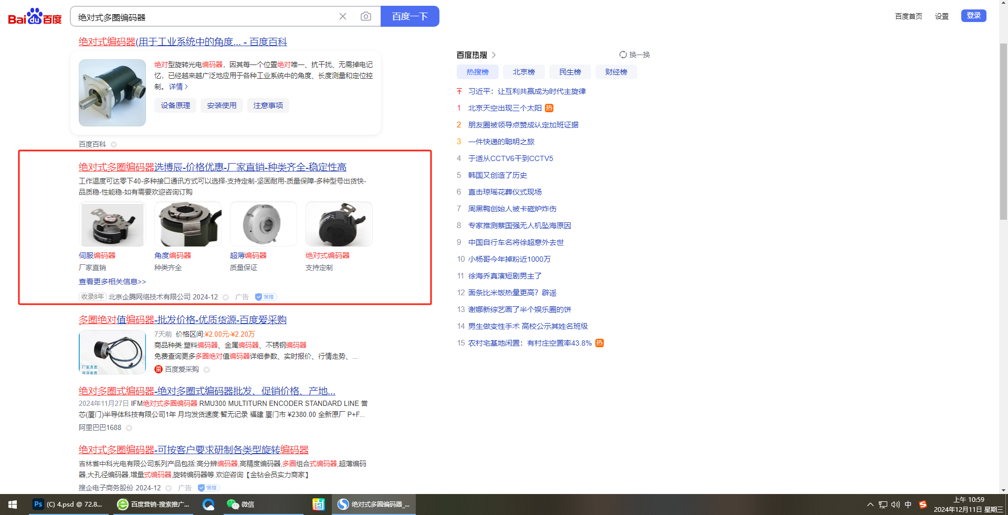Toggle 中 input language indicator
The width and height of the screenshot is (1008, 515).
pos(908,505)
